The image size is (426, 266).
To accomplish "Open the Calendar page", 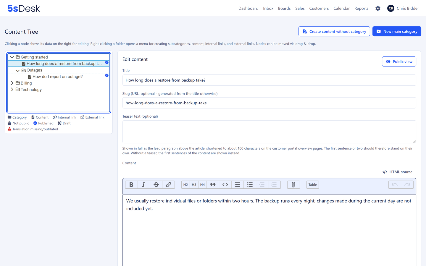I will (x=341, y=8).
